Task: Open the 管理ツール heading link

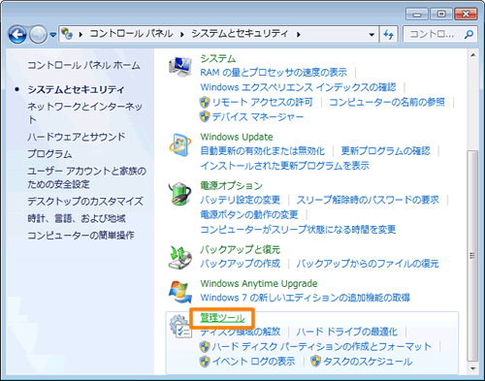Action: coord(222,318)
